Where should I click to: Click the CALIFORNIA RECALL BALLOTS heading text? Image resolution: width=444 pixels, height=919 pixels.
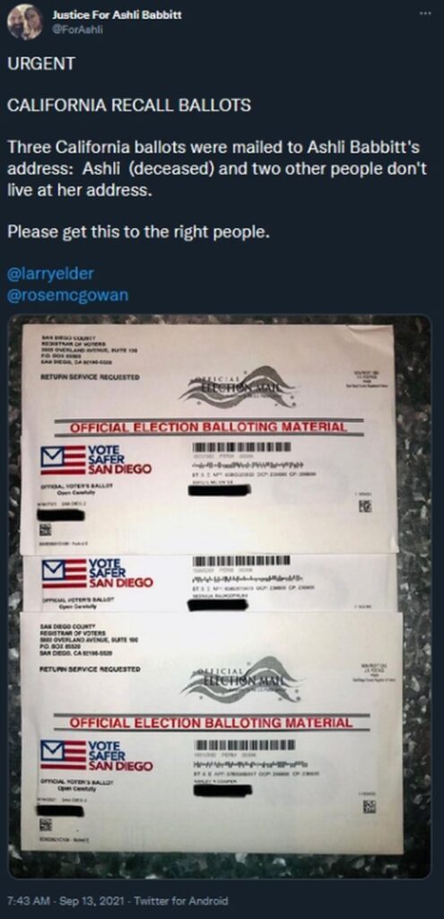(129, 106)
